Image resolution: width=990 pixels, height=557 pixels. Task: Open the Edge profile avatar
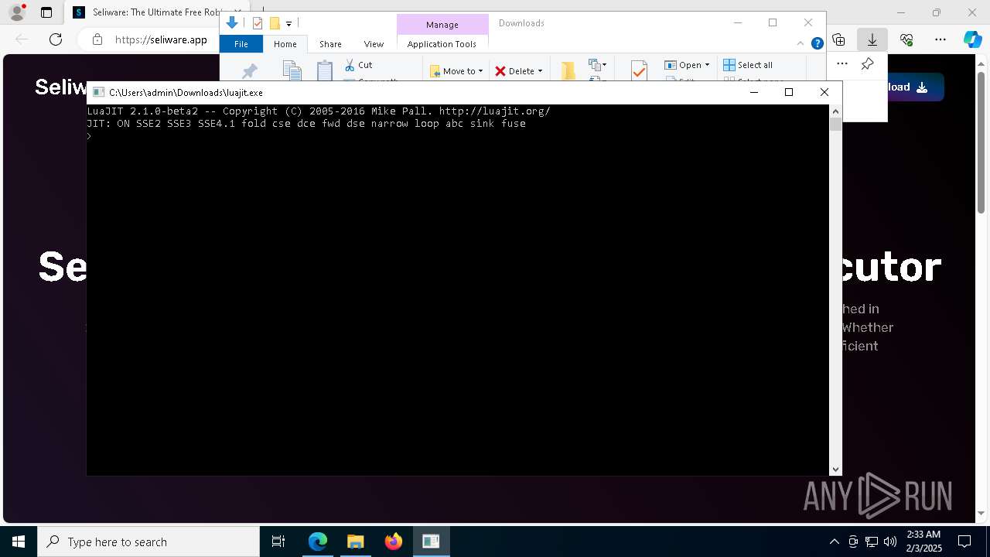(17, 12)
